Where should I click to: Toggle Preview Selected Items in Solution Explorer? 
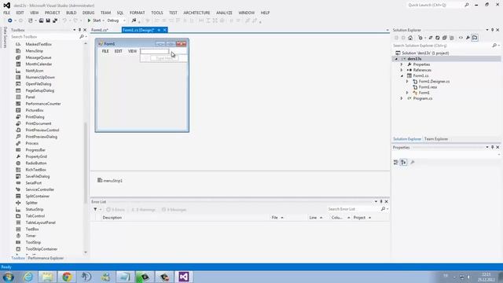point(475,38)
